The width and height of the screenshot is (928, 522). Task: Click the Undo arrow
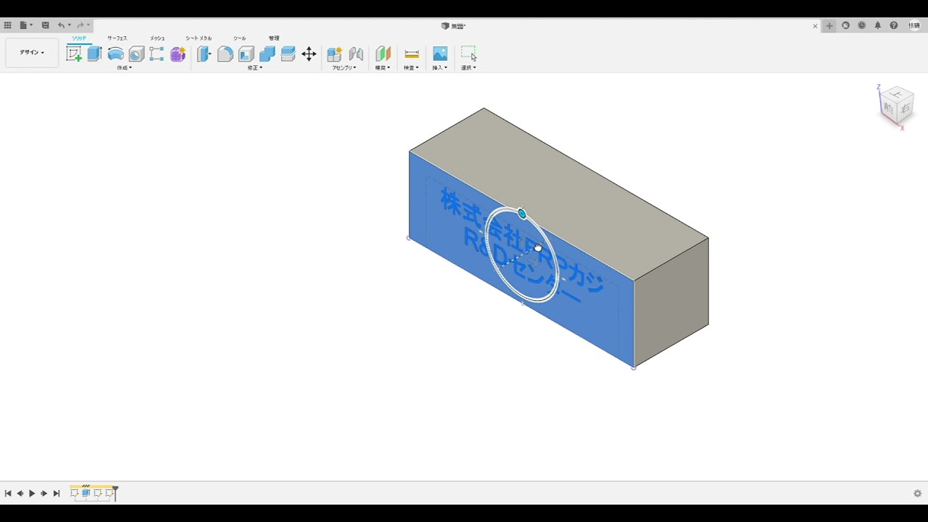click(62, 25)
